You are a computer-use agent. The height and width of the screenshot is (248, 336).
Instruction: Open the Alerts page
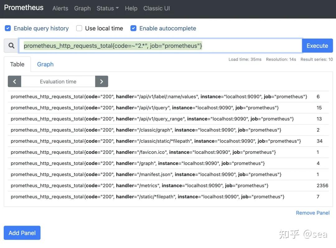[x=60, y=8]
